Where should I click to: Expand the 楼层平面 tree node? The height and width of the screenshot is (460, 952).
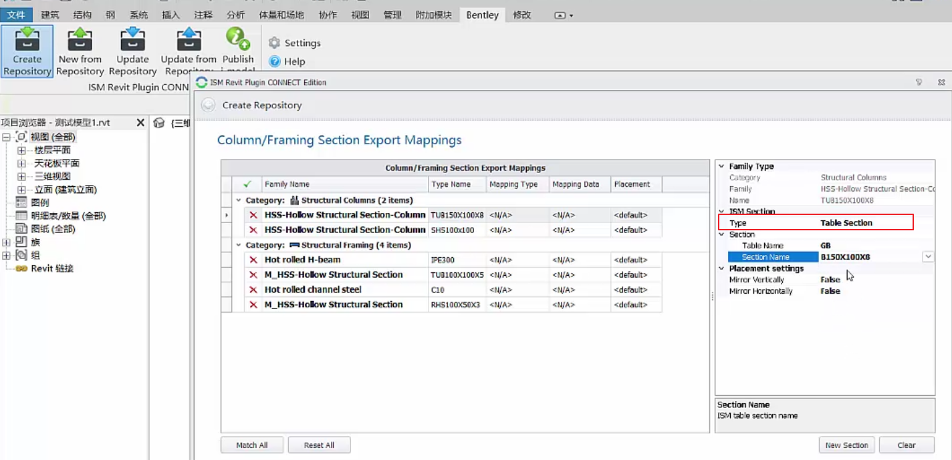[x=21, y=150]
